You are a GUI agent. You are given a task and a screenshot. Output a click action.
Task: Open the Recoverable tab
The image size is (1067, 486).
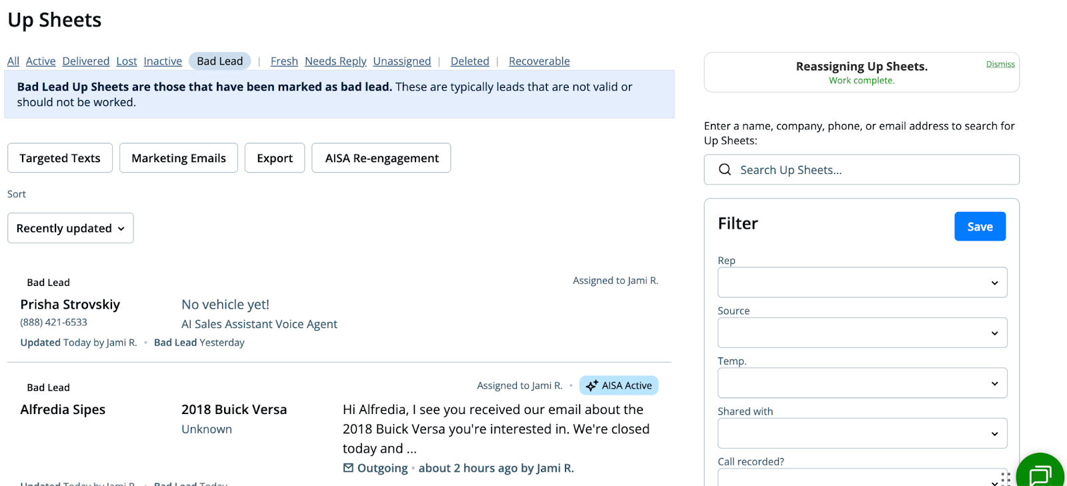point(539,61)
